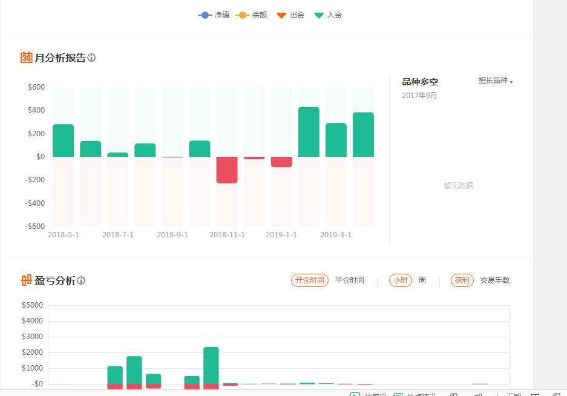This screenshot has height=396, width=567.
Task: Click the 2017年9月 date label
Action: point(419,96)
